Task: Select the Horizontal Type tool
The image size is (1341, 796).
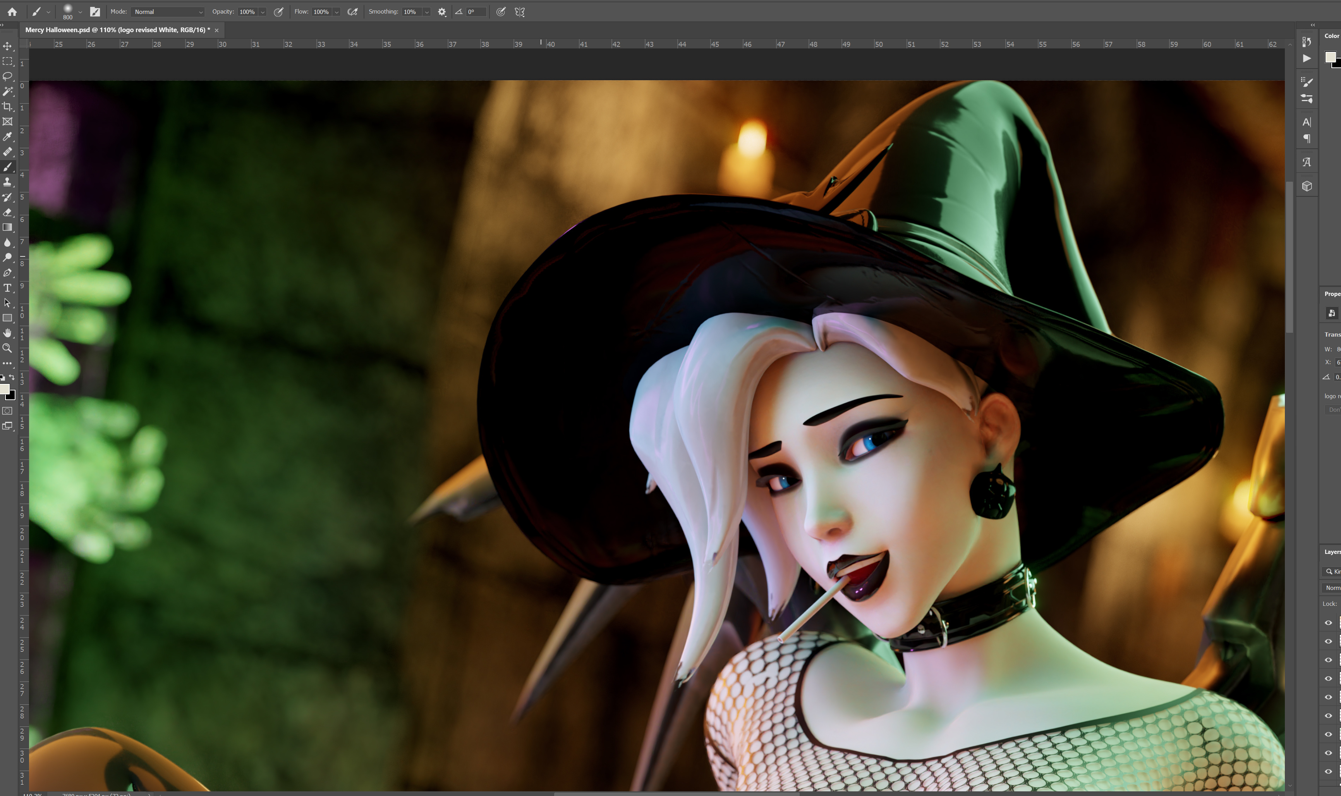Action: [7, 288]
